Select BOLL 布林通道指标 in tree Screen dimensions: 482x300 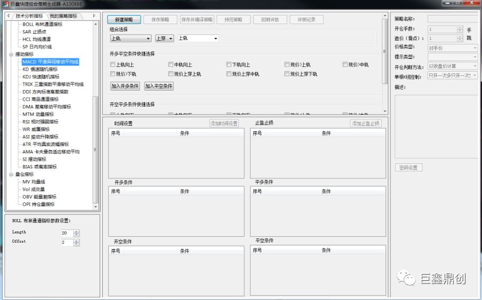42,24
